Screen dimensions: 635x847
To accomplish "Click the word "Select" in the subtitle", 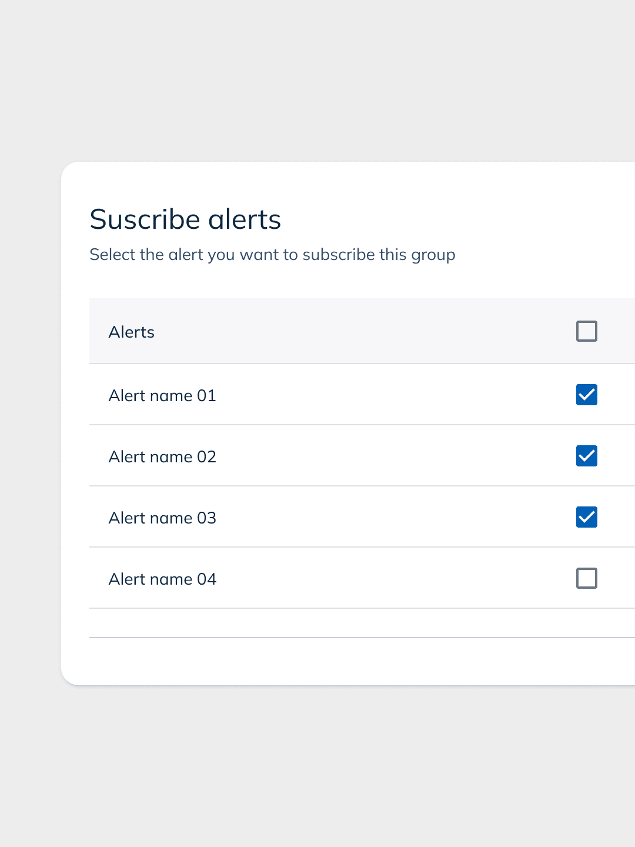I will pos(112,255).
